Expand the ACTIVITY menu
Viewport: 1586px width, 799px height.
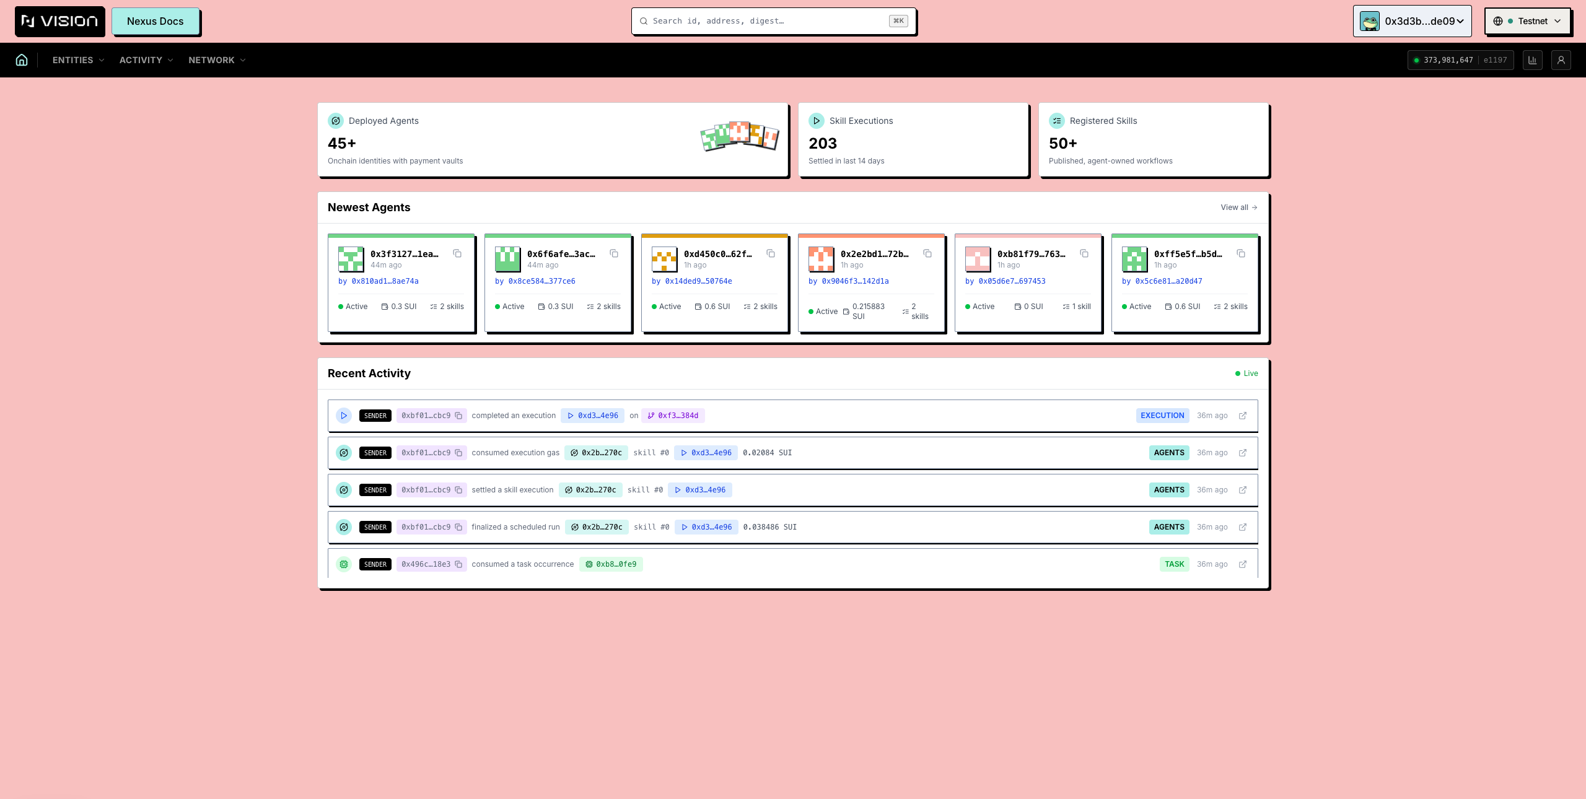(146, 60)
